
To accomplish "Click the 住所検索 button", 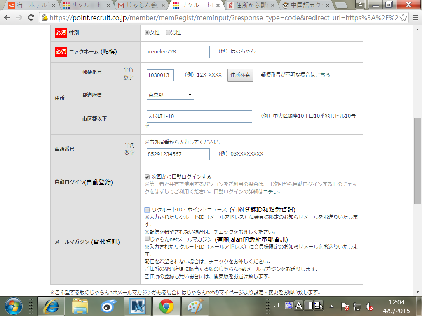I will click(x=240, y=75).
